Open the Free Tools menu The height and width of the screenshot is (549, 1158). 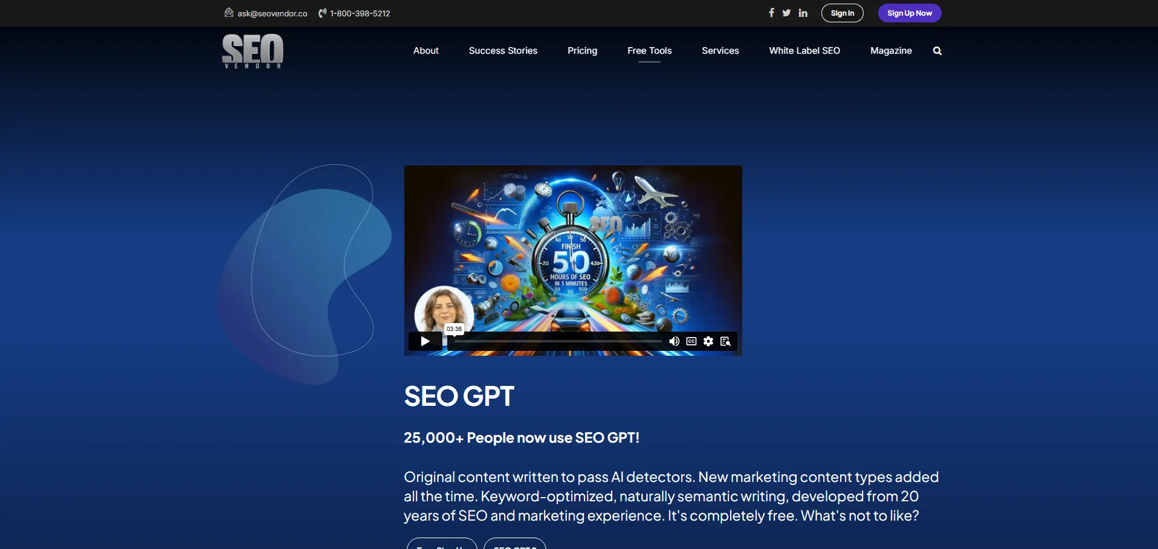click(x=649, y=51)
